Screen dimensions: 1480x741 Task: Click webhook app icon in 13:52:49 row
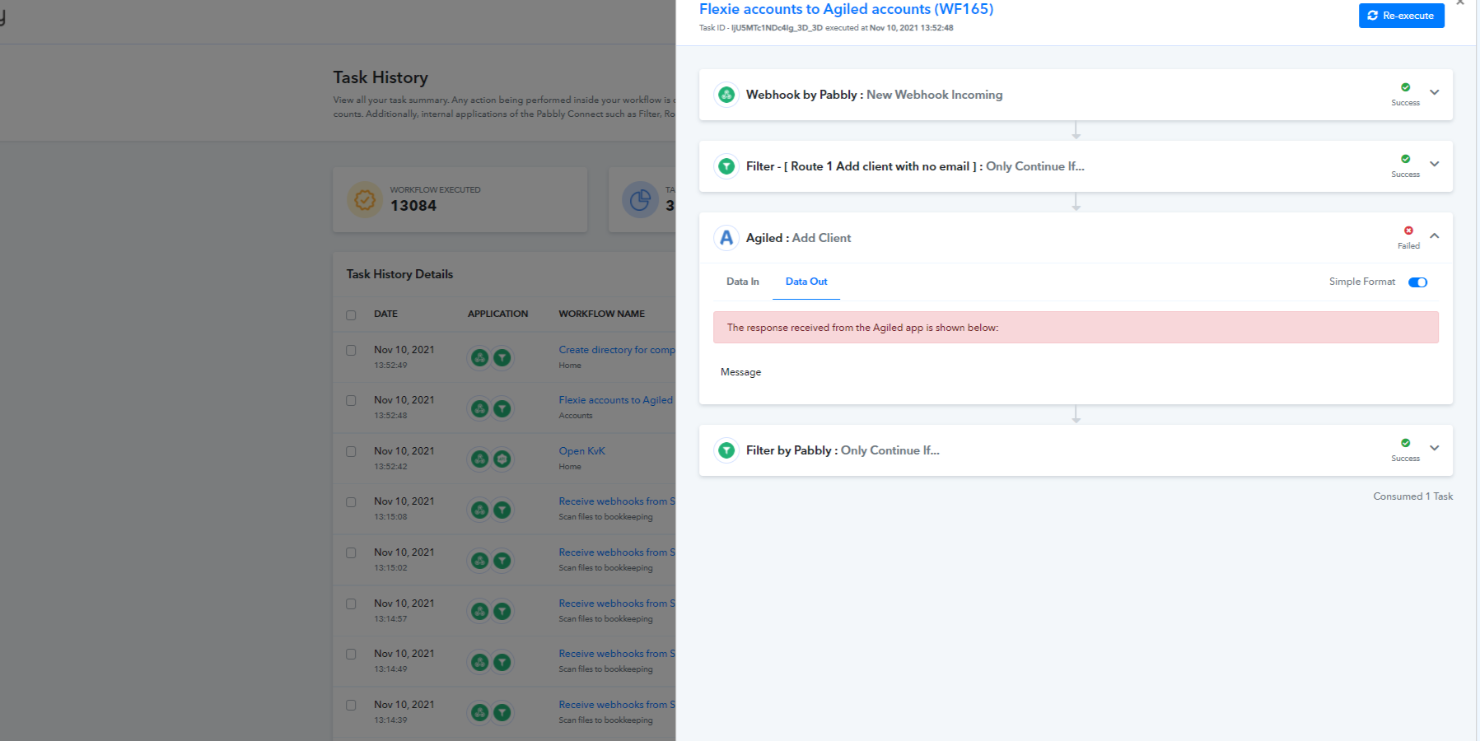tap(480, 358)
